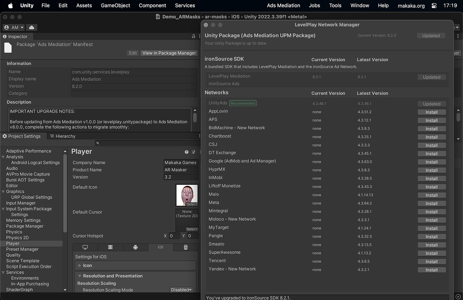Lock the Inspector with the padlock
Screen dimensions: 463x300
[x=193, y=36]
